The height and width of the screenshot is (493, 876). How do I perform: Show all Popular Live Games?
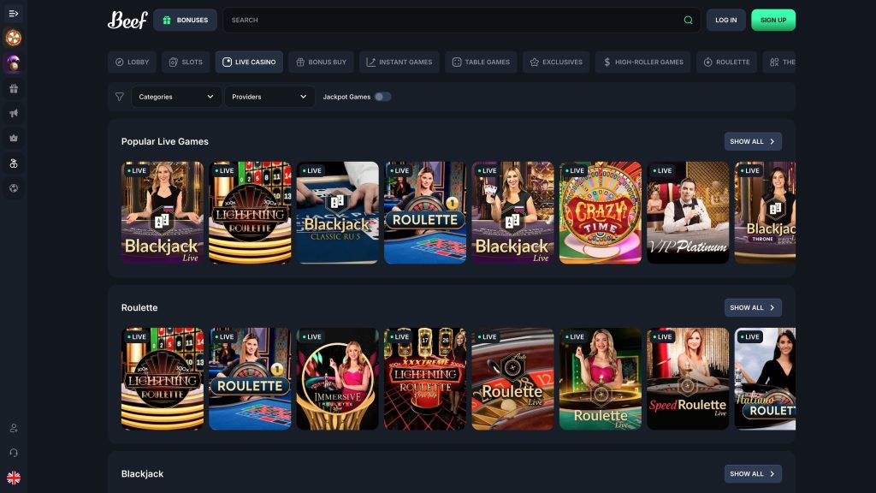pos(753,141)
